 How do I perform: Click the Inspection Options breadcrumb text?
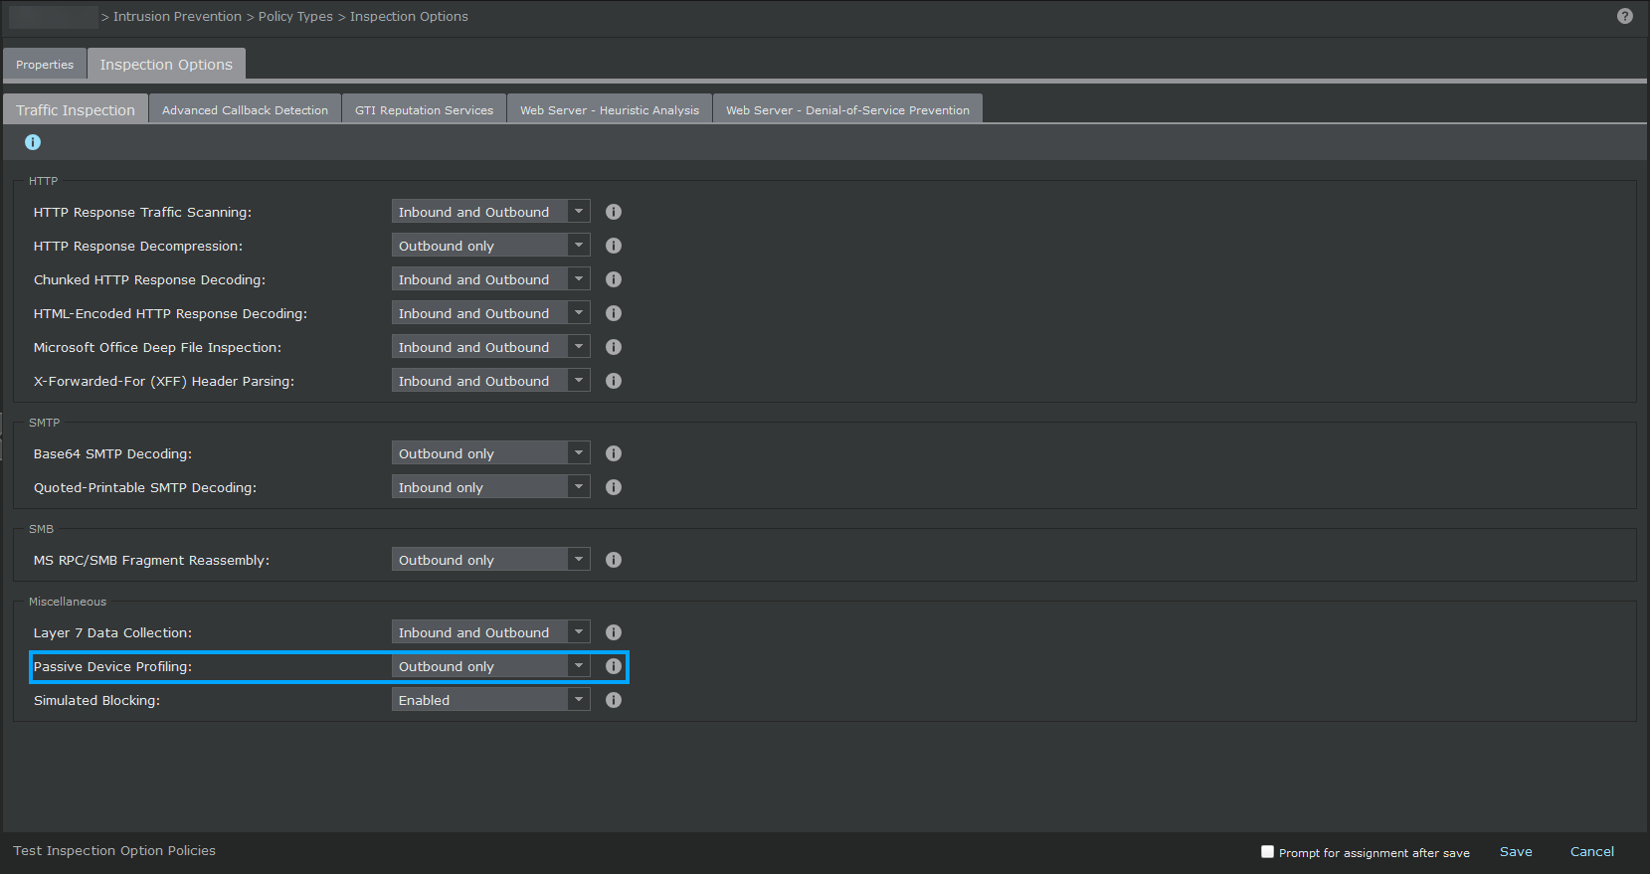[x=409, y=16]
